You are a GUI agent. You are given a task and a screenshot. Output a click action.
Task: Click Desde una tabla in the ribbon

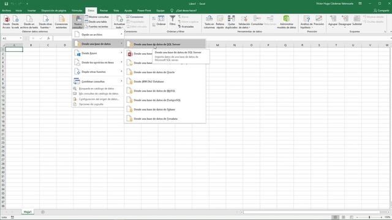(96, 22)
